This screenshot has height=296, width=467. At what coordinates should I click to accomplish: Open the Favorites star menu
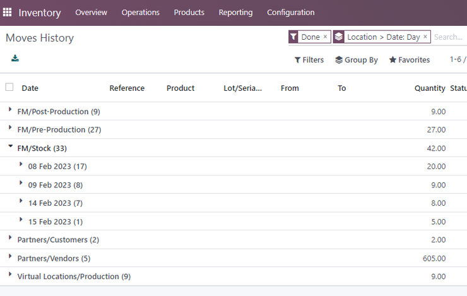point(410,60)
